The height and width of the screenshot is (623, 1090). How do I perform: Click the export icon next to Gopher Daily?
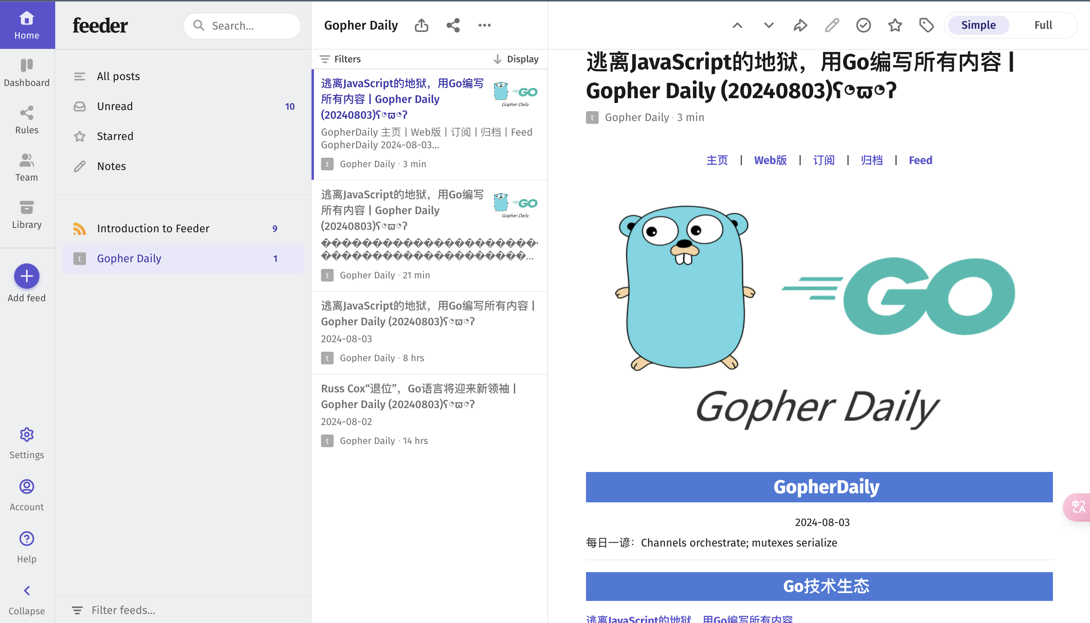pyautogui.click(x=422, y=25)
